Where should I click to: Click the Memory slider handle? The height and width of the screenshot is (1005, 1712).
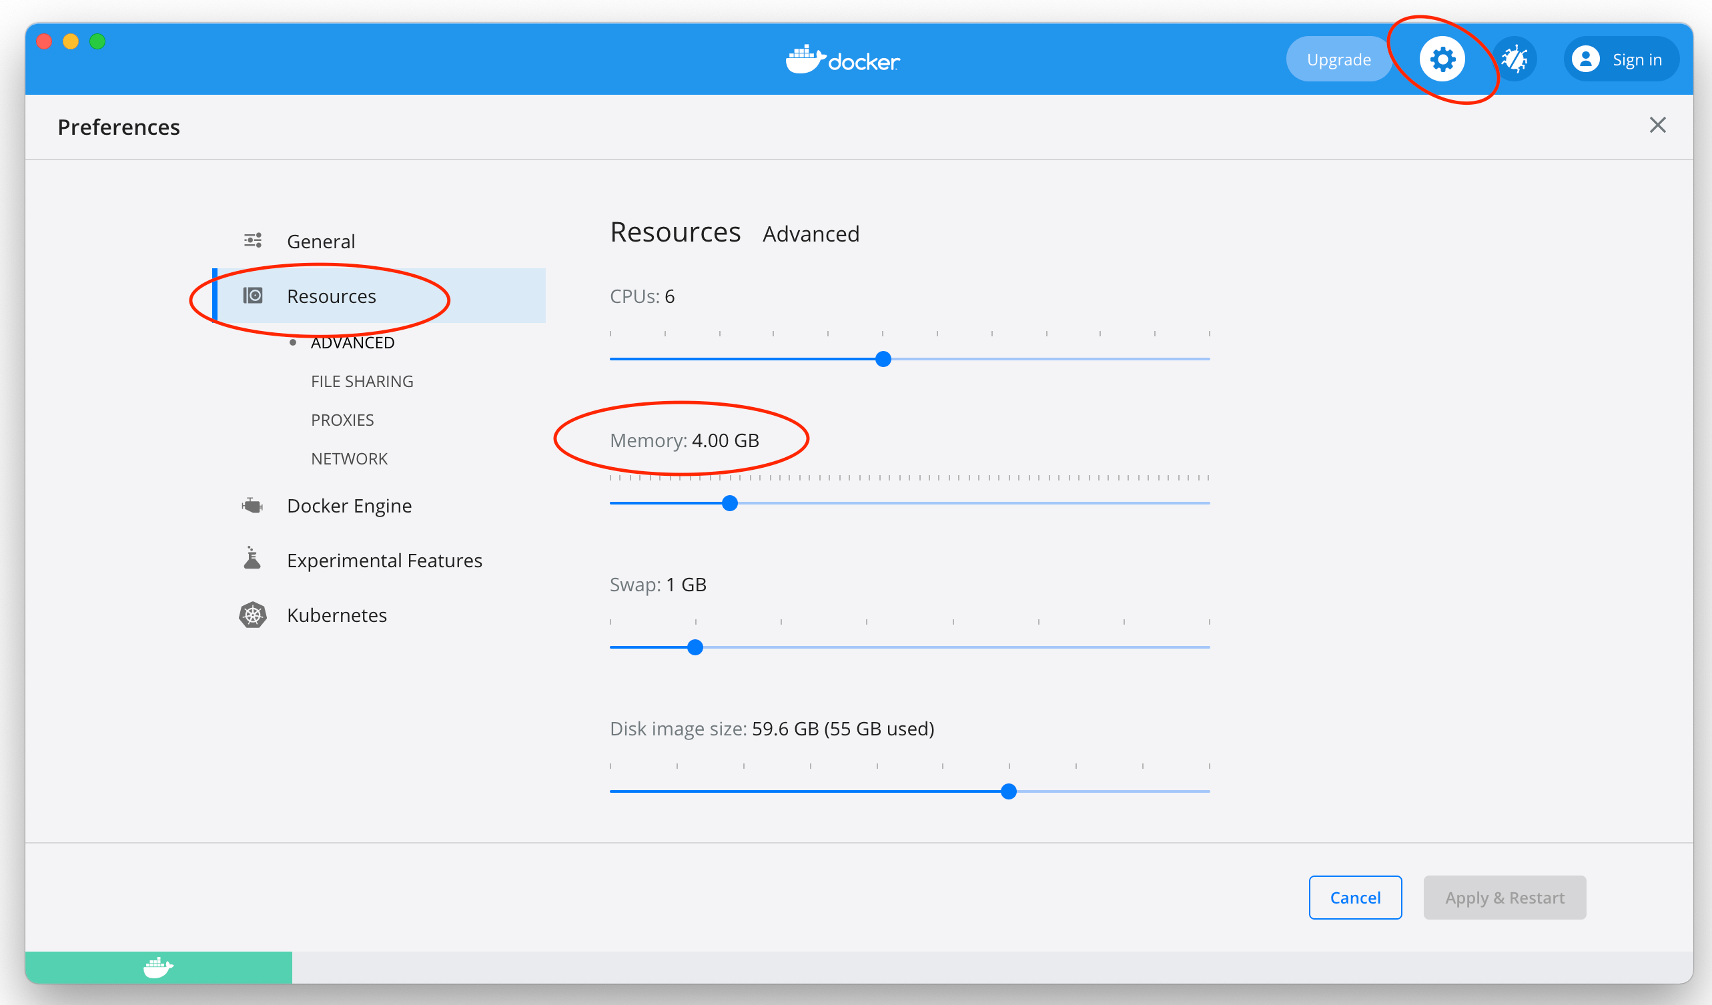coord(729,503)
